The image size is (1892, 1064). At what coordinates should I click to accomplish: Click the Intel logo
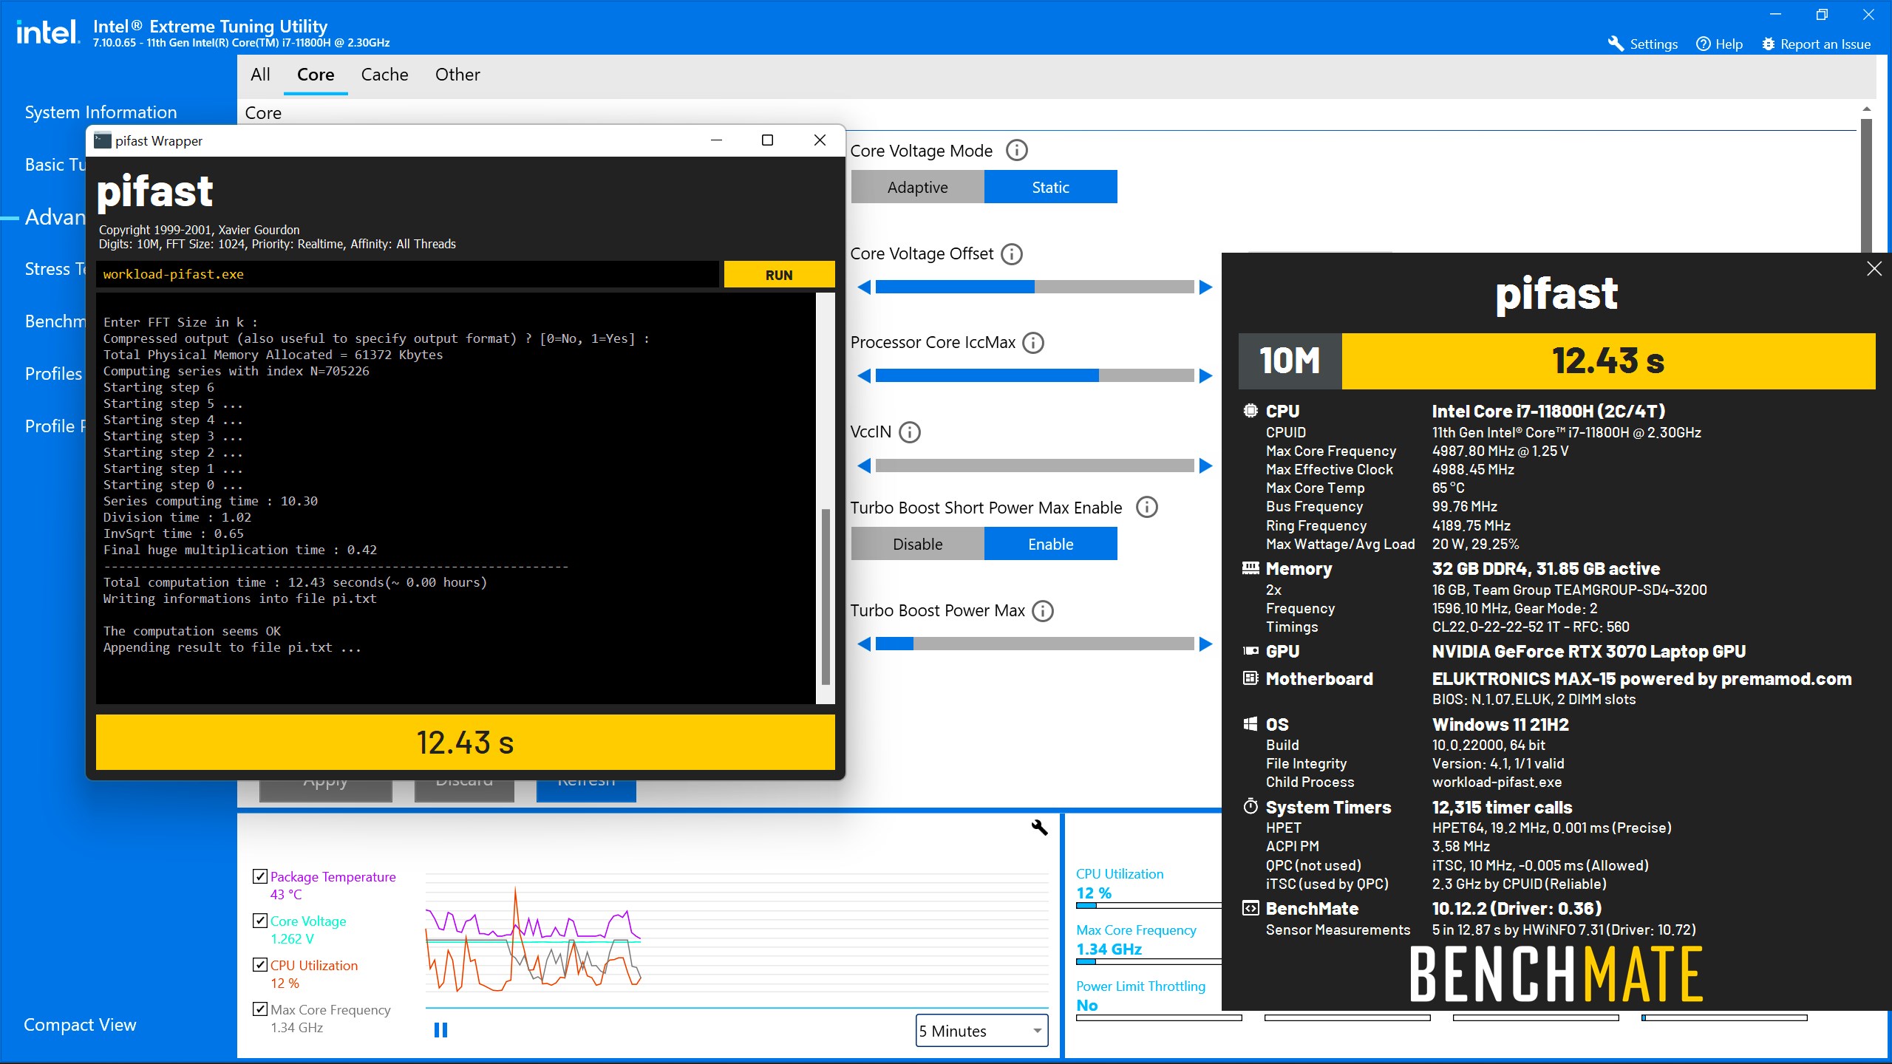click(x=48, y=32)
